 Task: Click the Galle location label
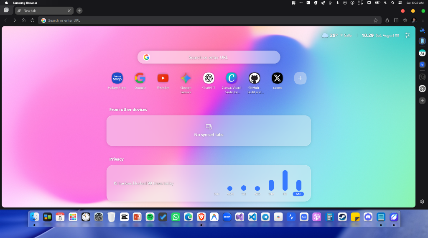point(346,35)
